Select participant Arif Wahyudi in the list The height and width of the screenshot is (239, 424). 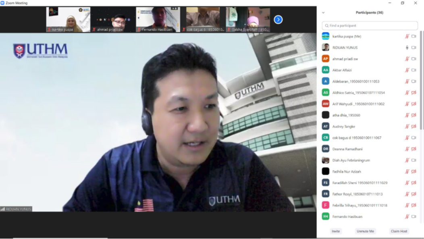369,104
